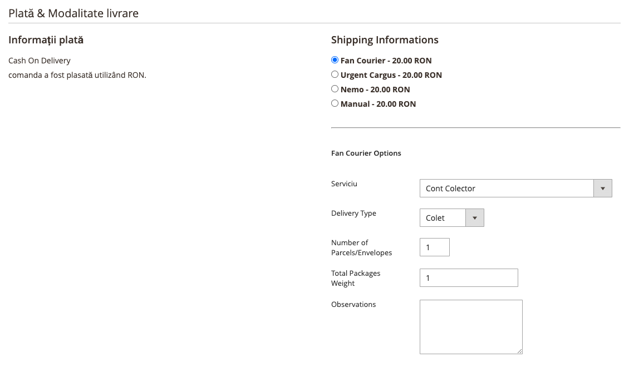
Task: Select the Nemo shipping radio button
Action: pyautogui.click(x=335, y=88)
